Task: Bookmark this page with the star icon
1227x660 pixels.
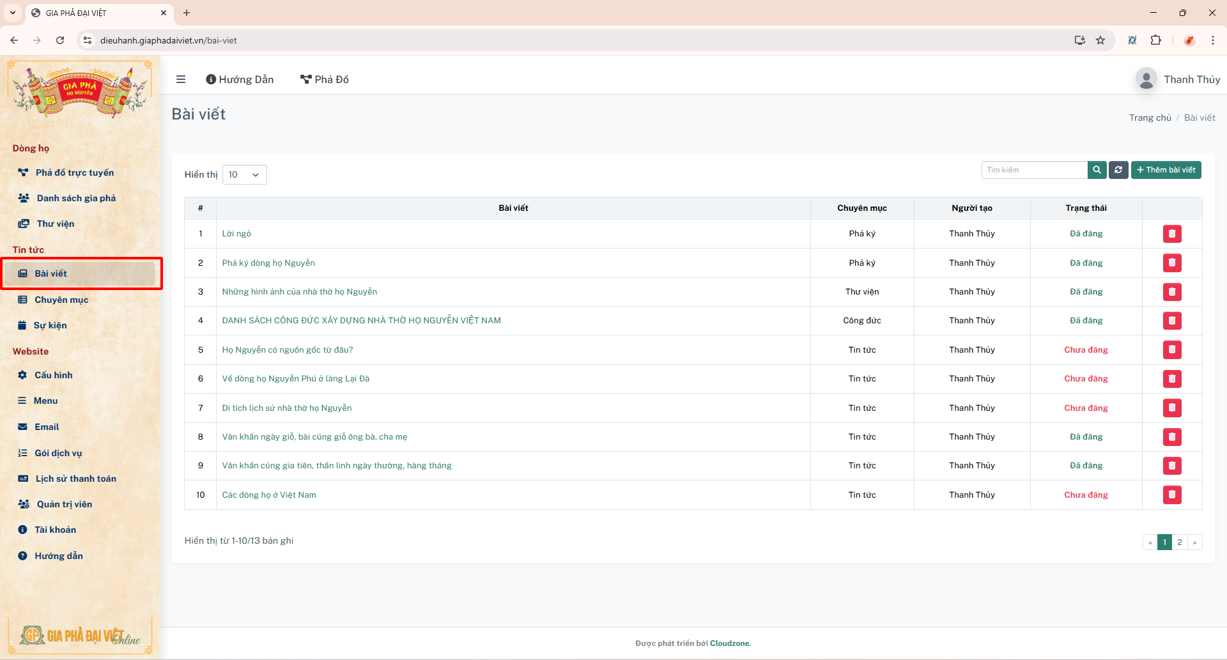Action: pos(1100,40)
